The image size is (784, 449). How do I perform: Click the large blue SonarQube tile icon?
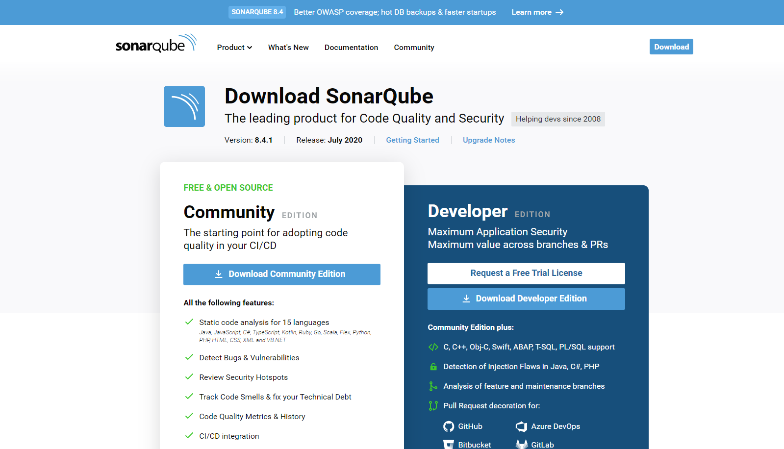click(x=184, y=106)
